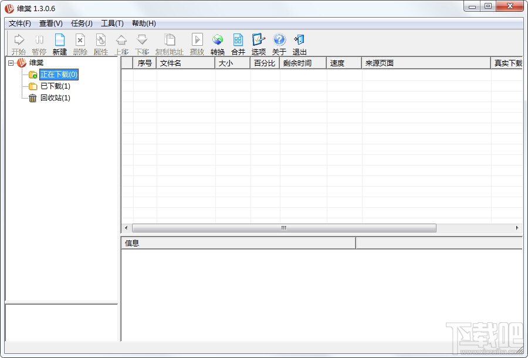The height and width of the screenshot is (358, 528).
Task: Close the 维棠 window
Action: click(510, 6)
